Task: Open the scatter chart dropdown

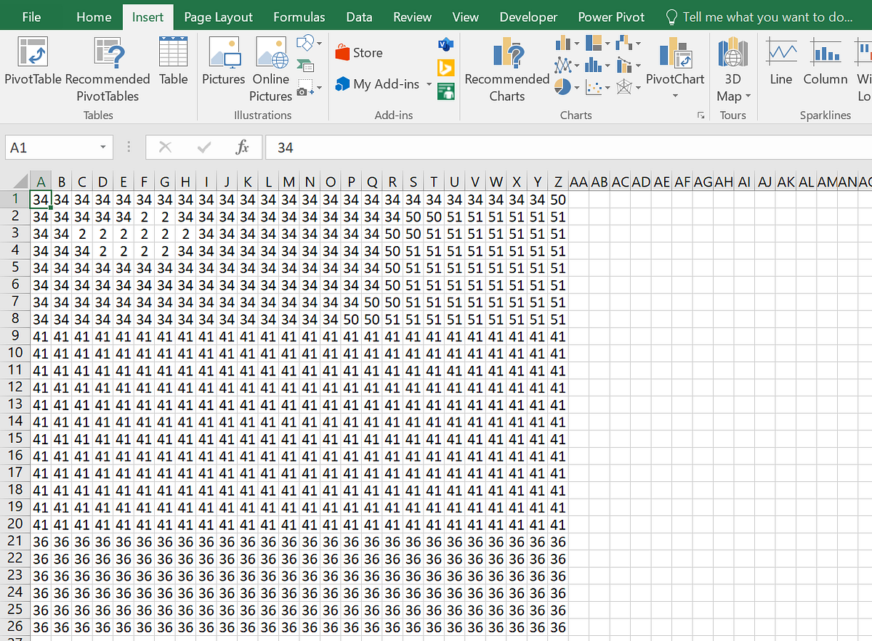Action: pos(607,87)
